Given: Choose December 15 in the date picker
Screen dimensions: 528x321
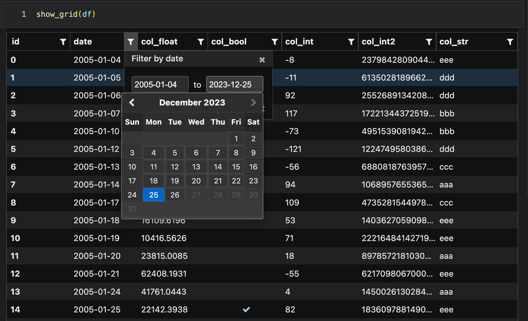Looking at the screenshot, I should 236,167.
